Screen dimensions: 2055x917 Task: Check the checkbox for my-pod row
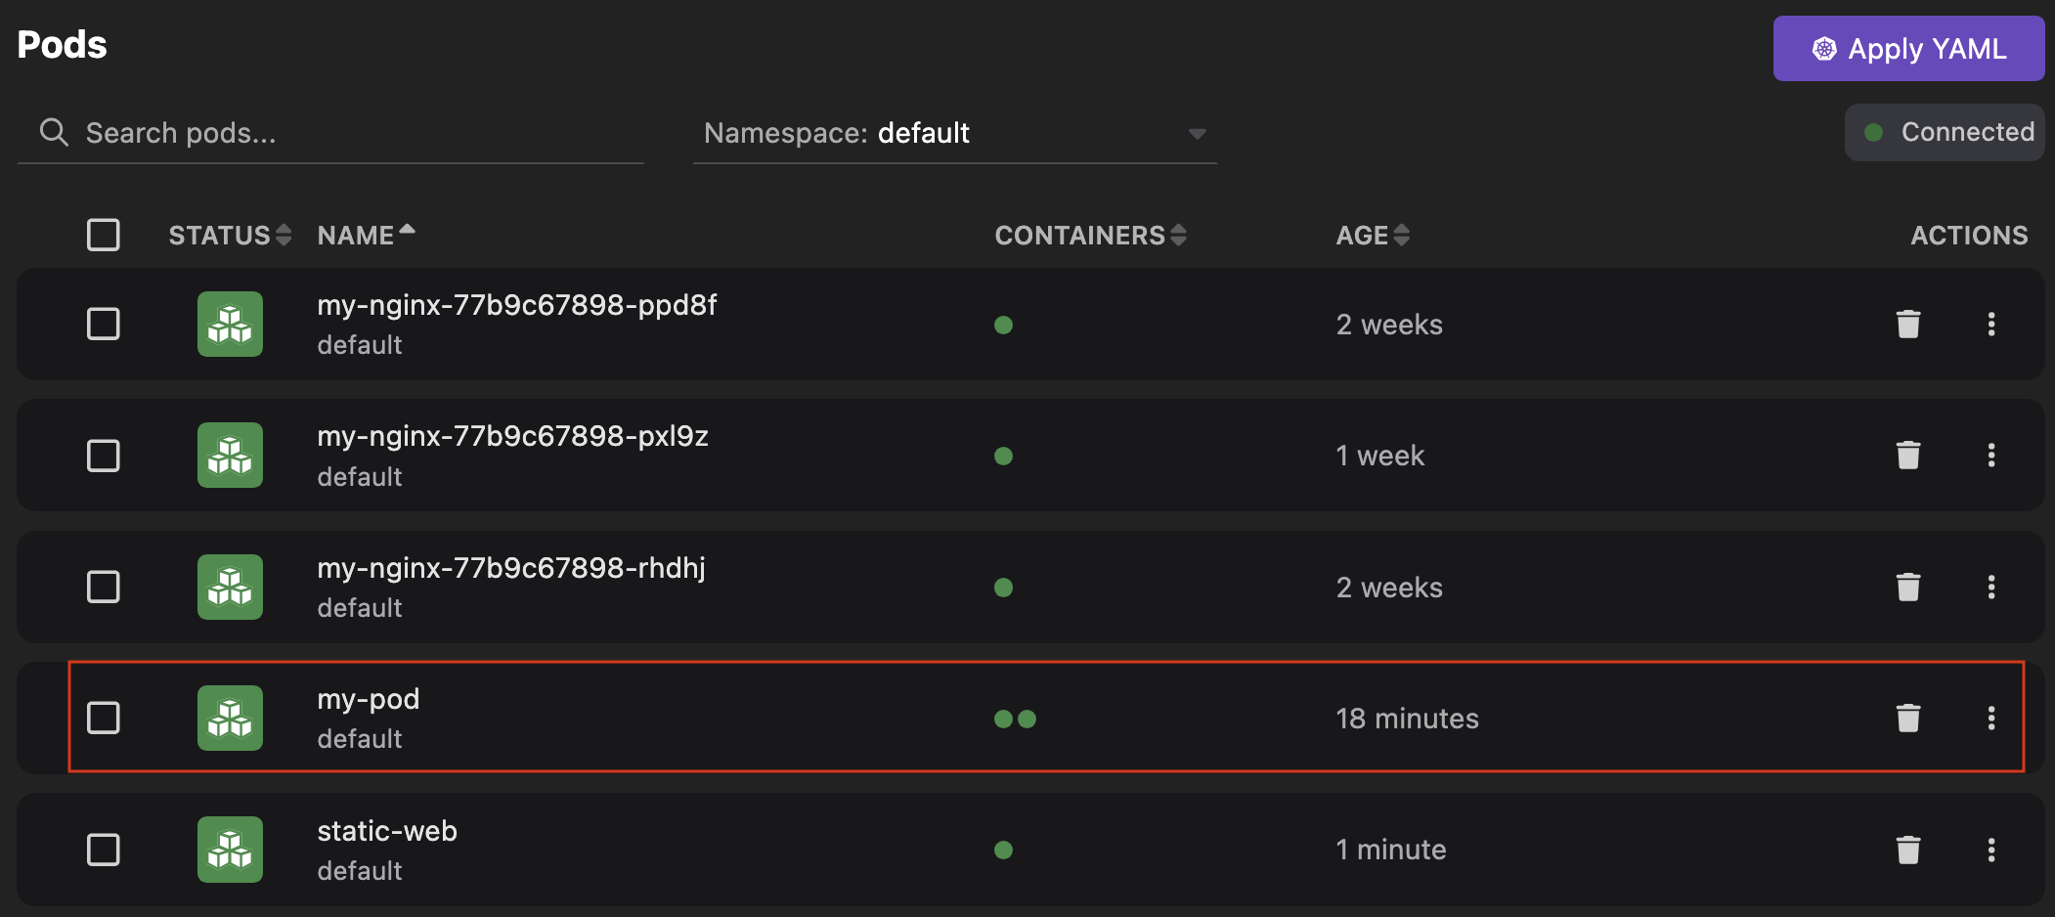click(104, 718)
